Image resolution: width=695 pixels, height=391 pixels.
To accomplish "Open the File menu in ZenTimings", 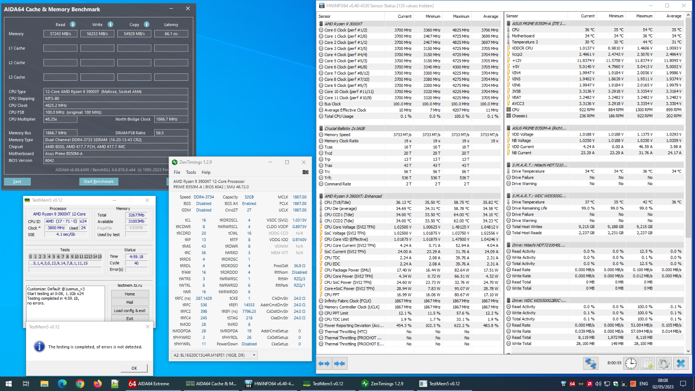I will click(x=177, y=172).
